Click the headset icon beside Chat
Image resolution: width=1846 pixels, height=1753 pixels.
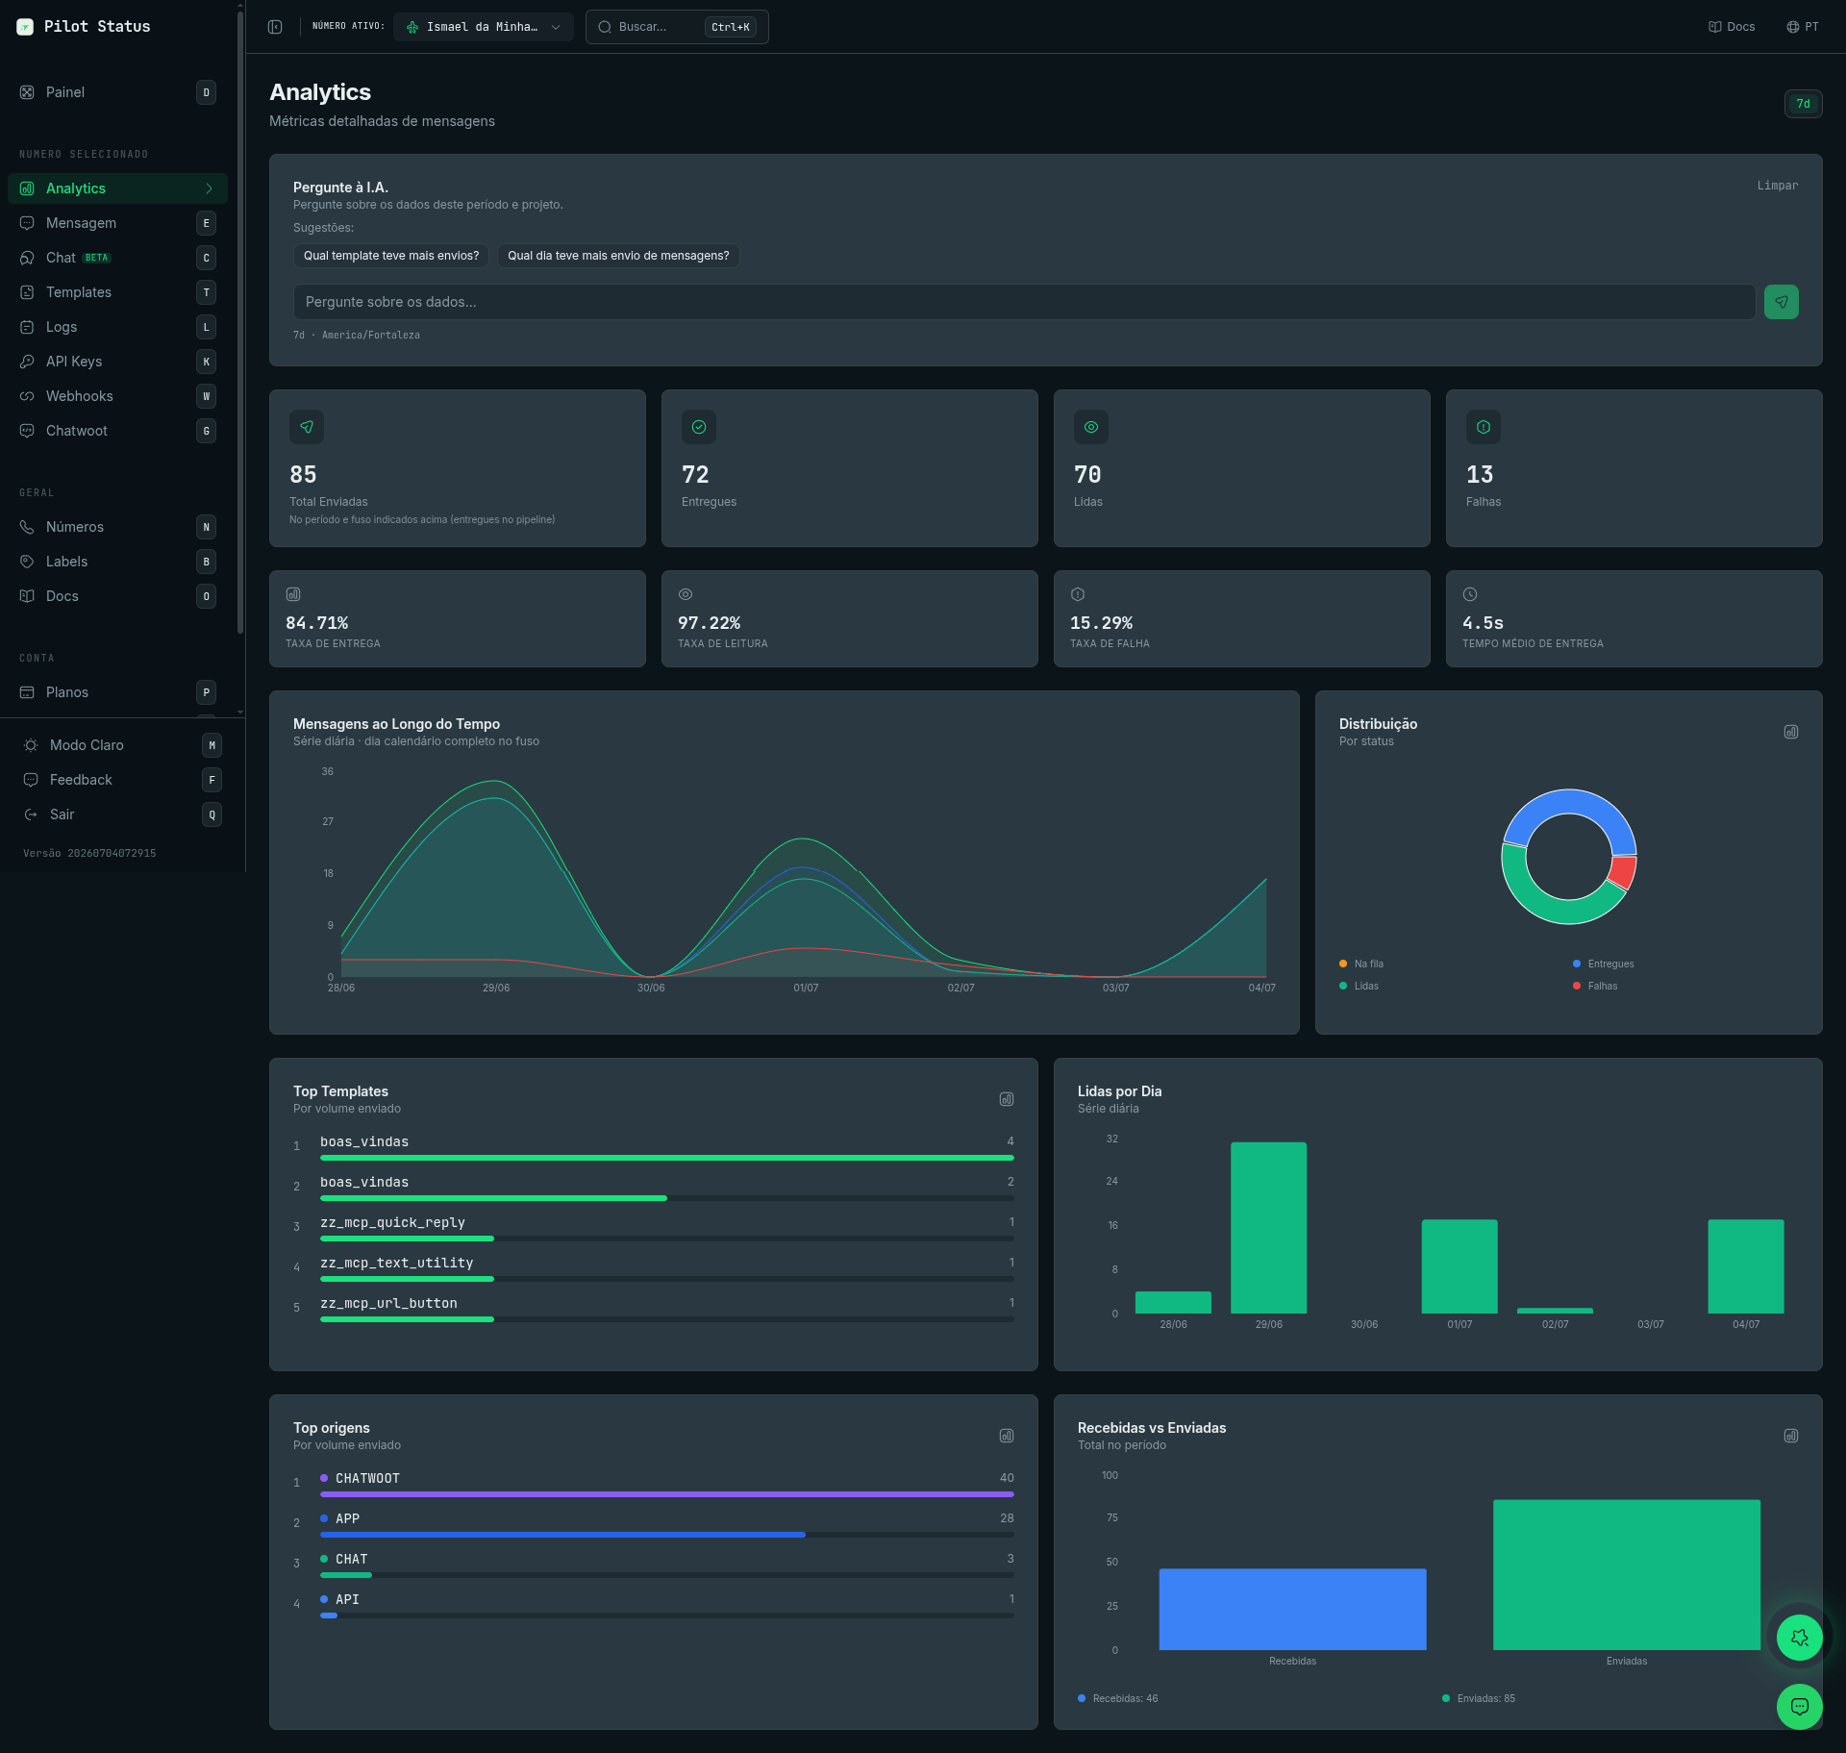(27, 258)
